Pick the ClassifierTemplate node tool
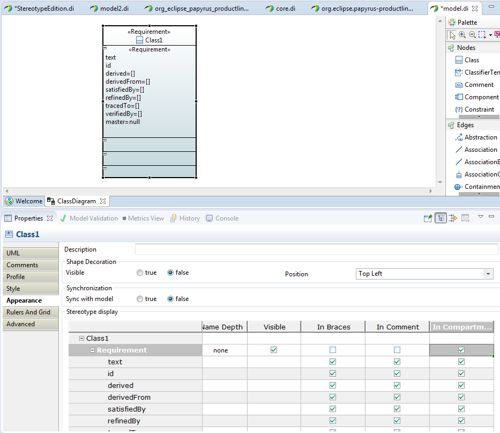Image resolution: width=500 pixels, height=433 pixels. click(x=477, y=72)
